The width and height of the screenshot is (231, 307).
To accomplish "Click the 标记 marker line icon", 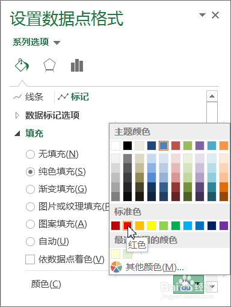I will click(x=63, y=97).
